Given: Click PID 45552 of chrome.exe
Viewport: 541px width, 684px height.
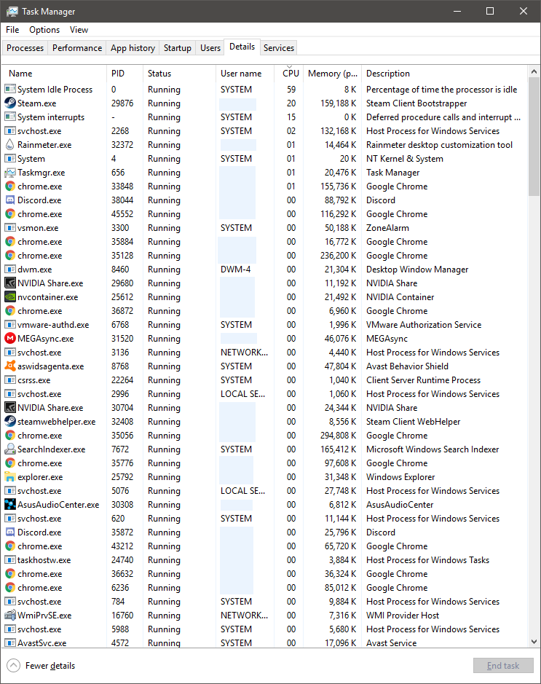Looking at the screenshot, I should click(122, 213).
